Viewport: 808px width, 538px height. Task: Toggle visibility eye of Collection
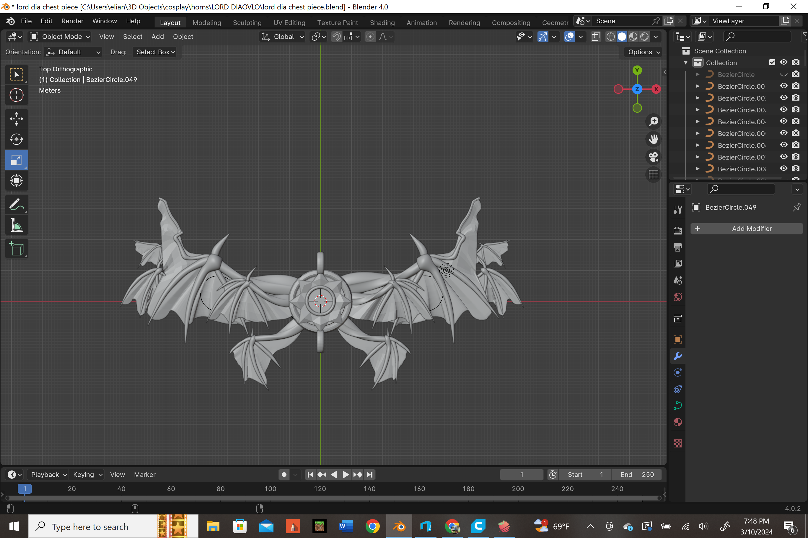pyautogui.click(x=783, y=63)
